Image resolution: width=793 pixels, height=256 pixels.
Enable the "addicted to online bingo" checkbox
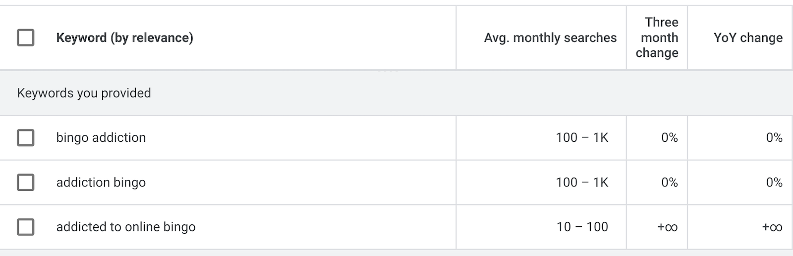click(26, 227)
